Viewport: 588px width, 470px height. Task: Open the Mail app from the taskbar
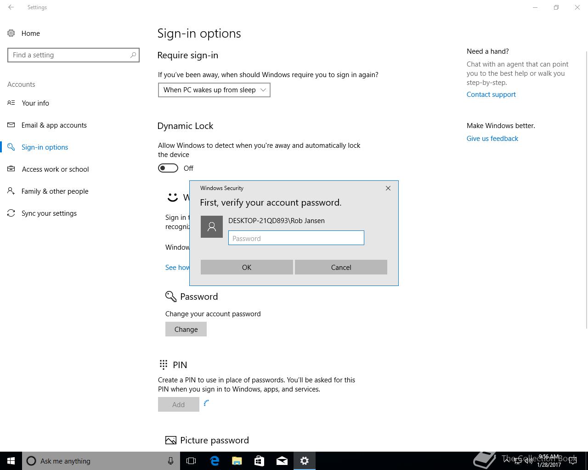click(282, 461)
